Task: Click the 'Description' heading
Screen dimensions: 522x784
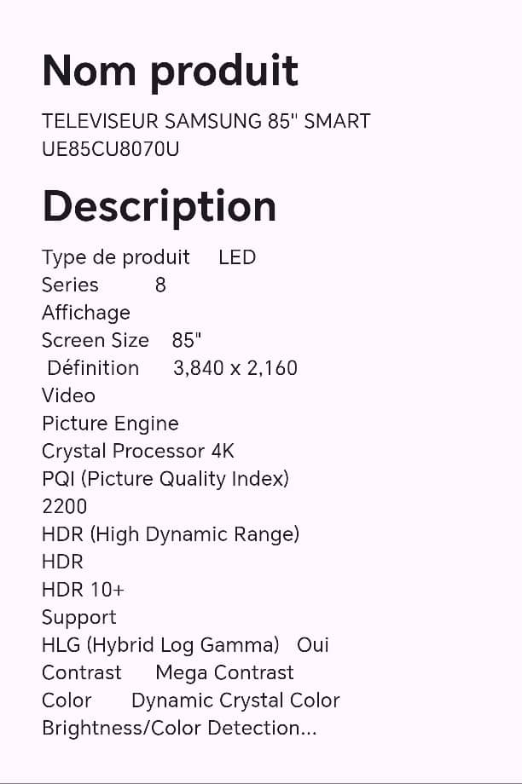Action: pos(159,207)
